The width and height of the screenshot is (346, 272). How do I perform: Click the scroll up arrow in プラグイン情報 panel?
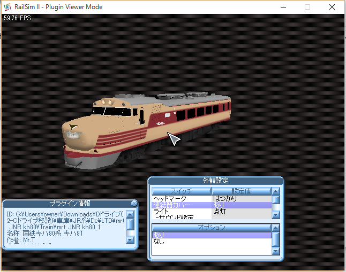pos(130,214)
